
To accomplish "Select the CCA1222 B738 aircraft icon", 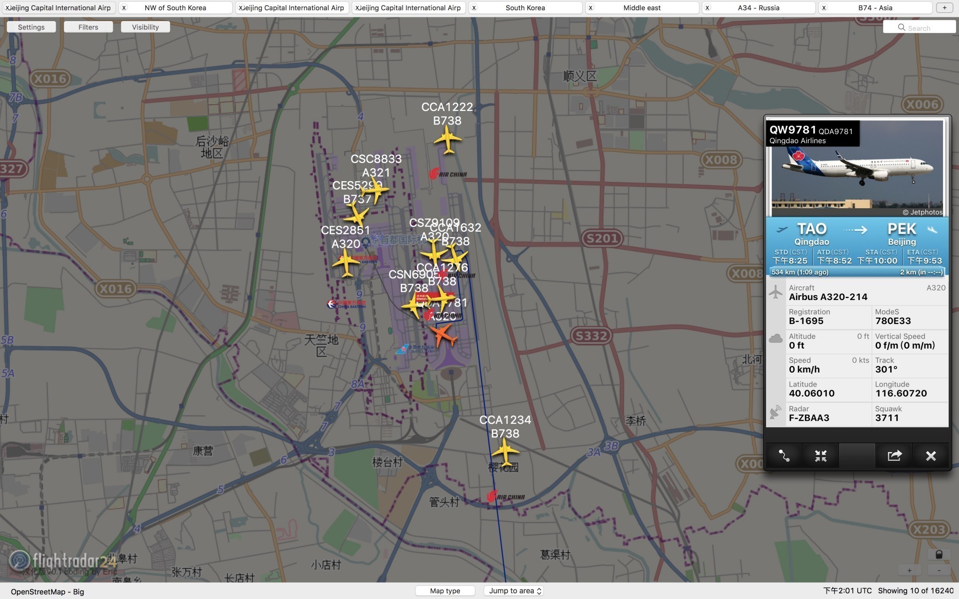I will click(x=448, y=139).
